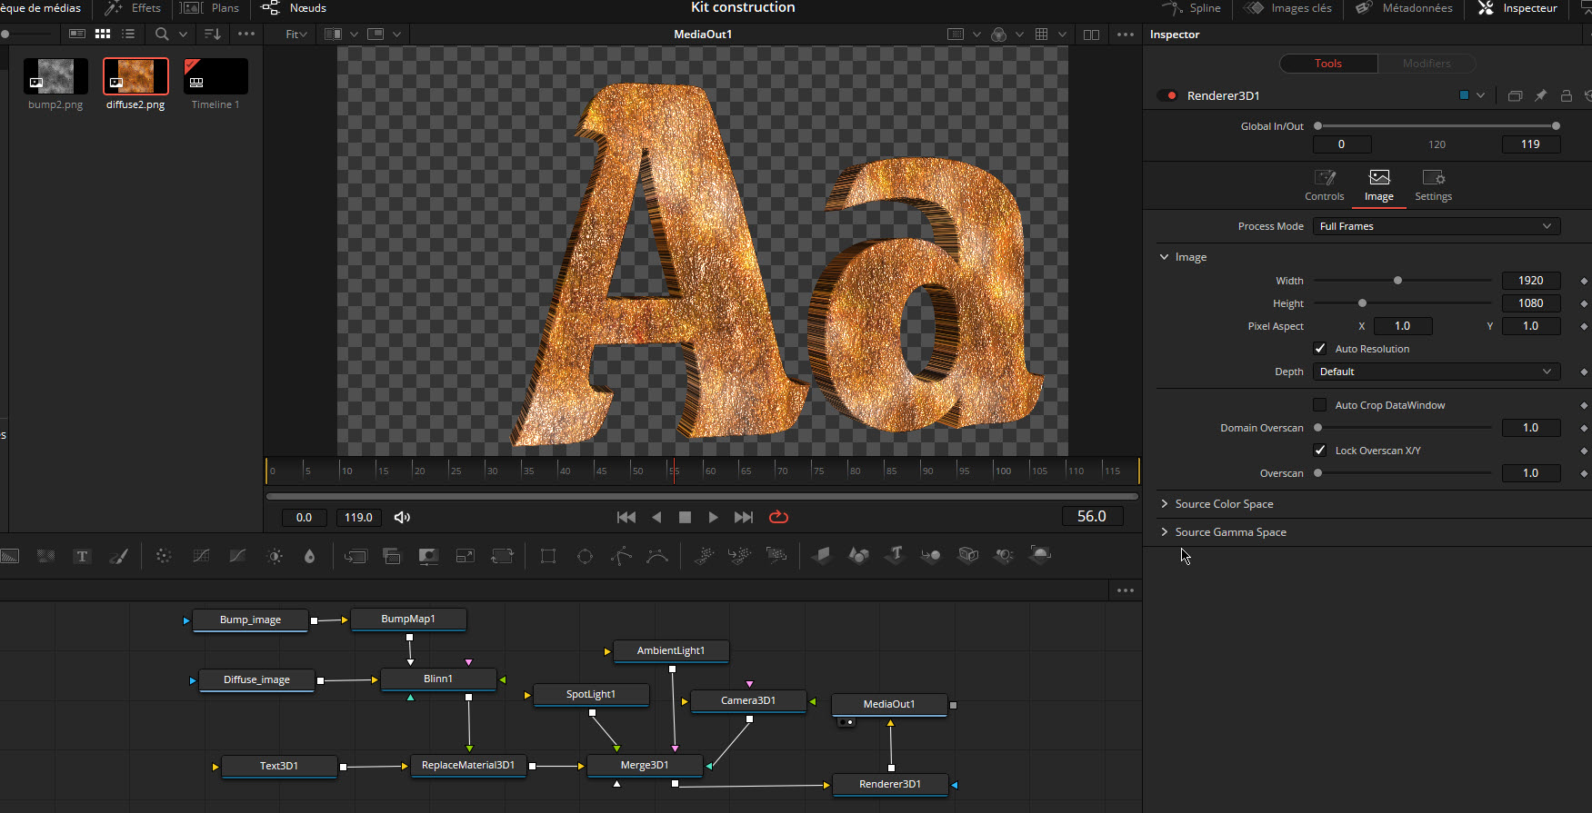Insert a Polygon mask tool

pyautogui.click(x=621, y=556)
